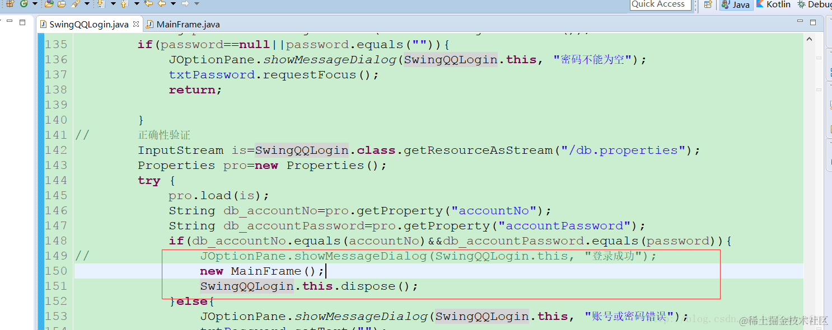Close the SwingQQLogin.java tab
This screenshot has width=832, height=330.
pyautogui.click(x=136, y=24)
